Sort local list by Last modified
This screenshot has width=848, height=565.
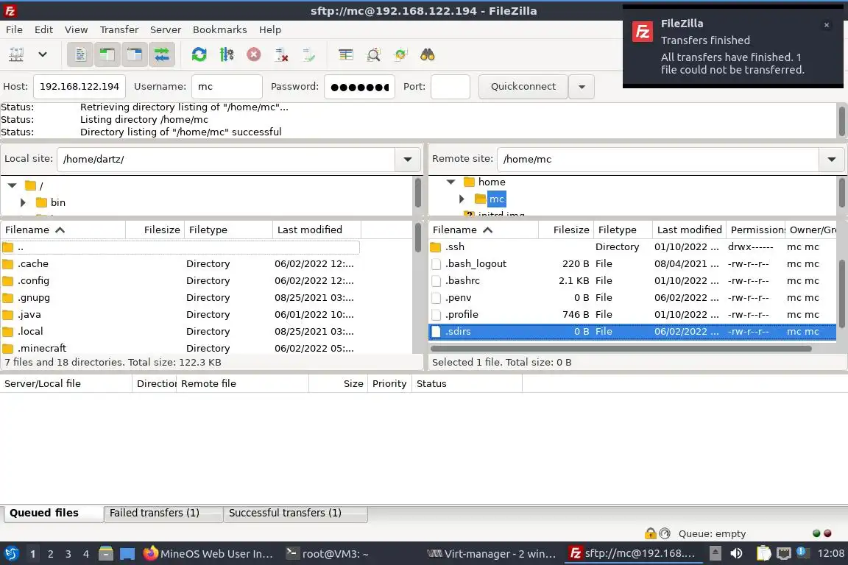pyautogui.click(x=317, y=230)
